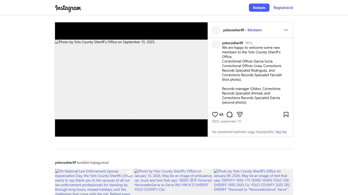Follow the account via Követem
348x195 pixels.
255,30
